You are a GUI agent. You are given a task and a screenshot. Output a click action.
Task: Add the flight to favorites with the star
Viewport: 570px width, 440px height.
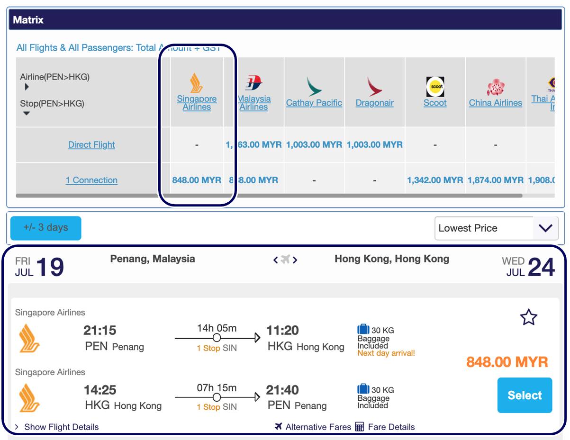[x=529, y=317]
